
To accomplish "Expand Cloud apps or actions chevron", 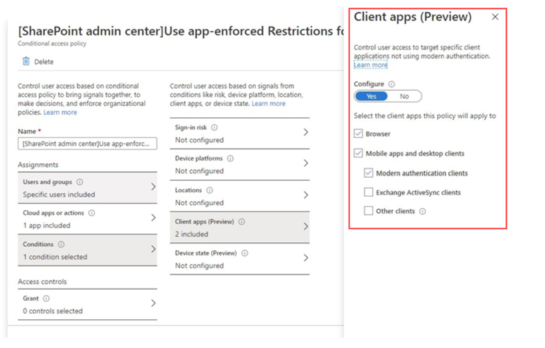I will pyautogui.click(x=153, y=218).
